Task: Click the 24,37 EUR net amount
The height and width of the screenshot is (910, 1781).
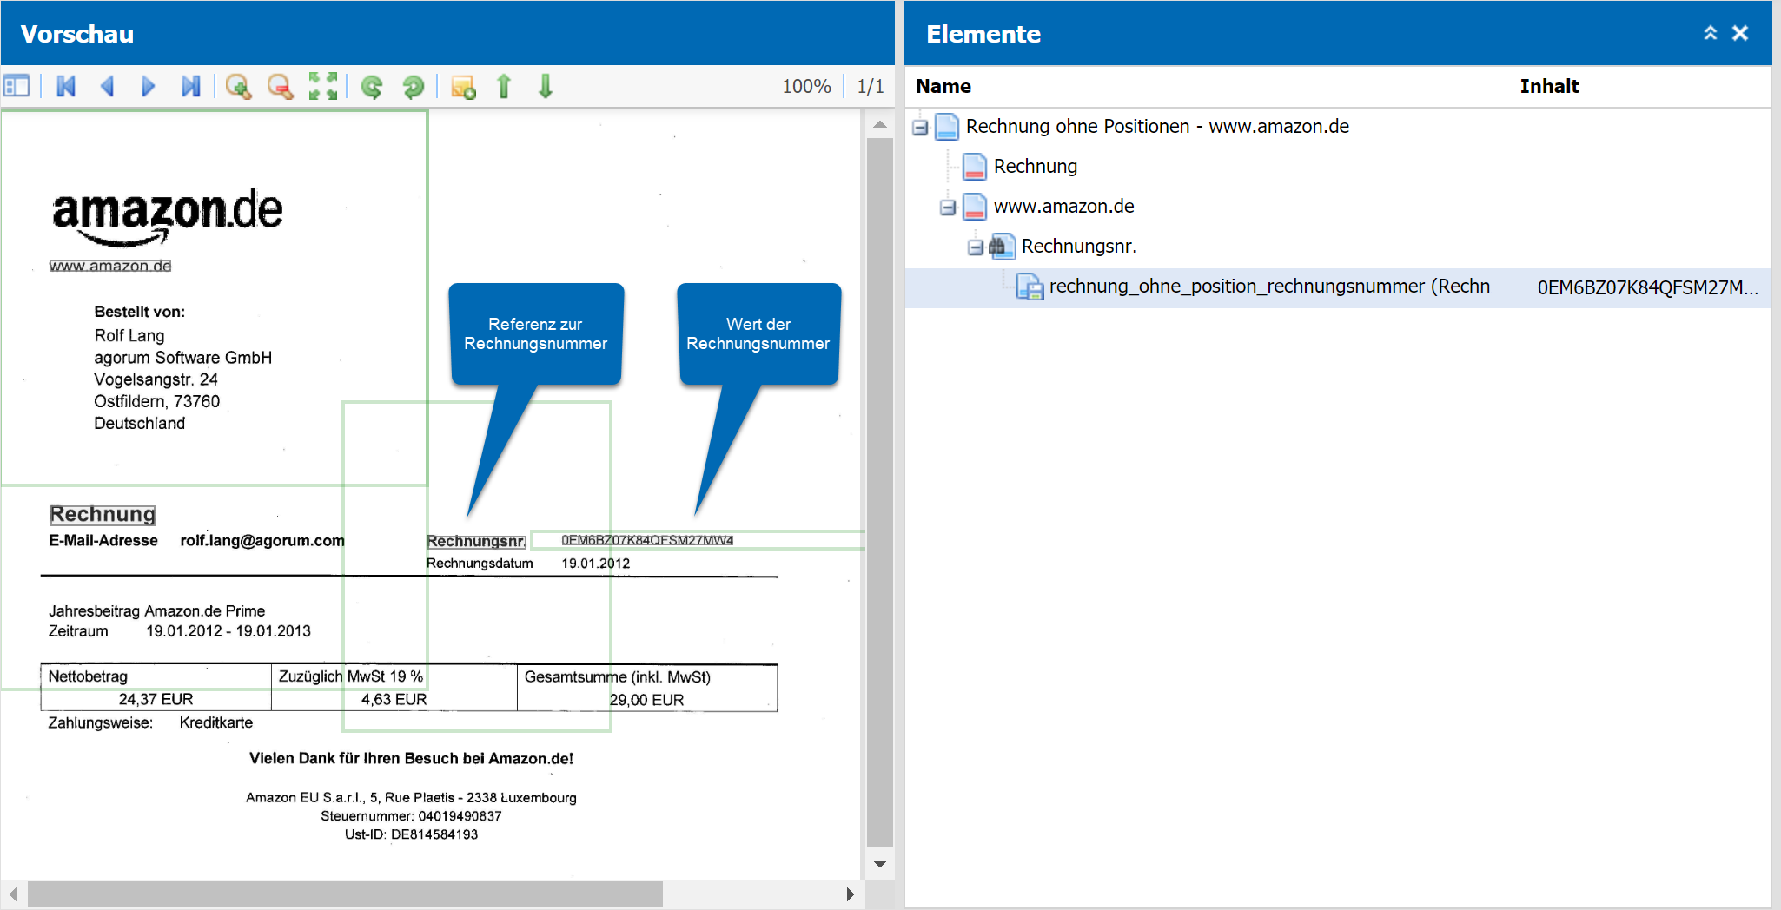Action: tap(156, 699)
